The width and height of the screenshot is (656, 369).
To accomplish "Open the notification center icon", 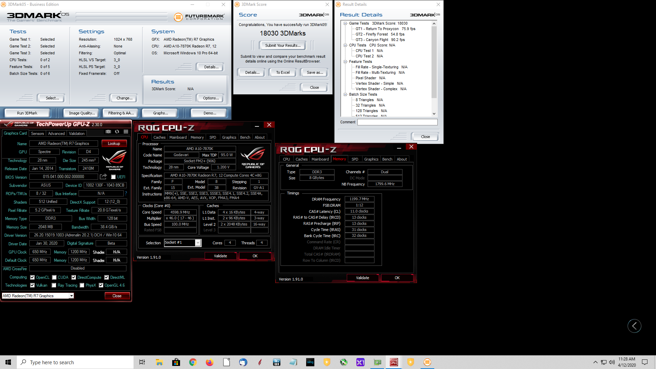I will tap(645, 362).
